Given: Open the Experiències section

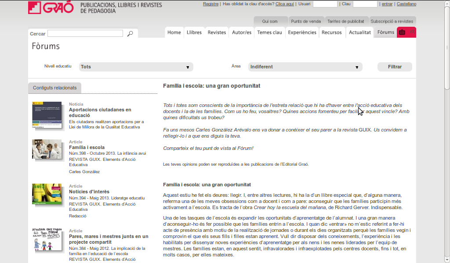Looking at the screenshot, I should (302, 32).
